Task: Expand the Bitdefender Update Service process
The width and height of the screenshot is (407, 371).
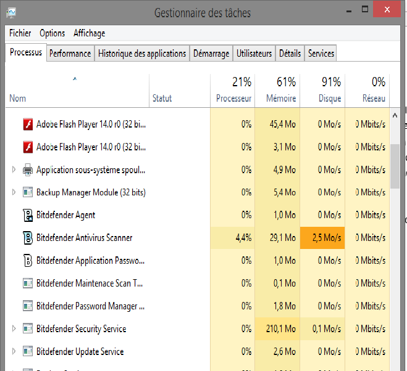Action: pos(14,351)
